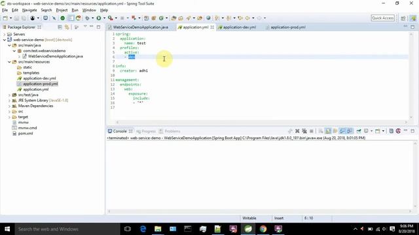
Task: Click the Quick Access field
Action: (382, 18)
